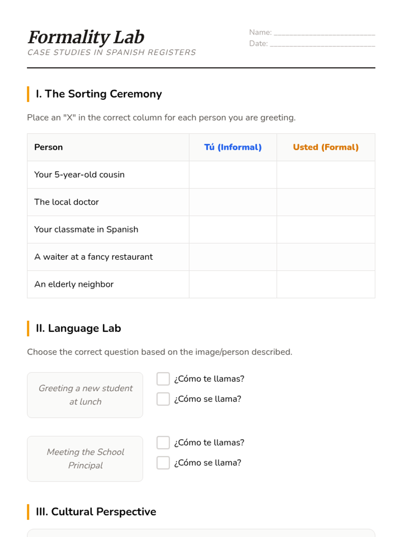Click the 'Tú (Informal)' column header

pos(233,147)
